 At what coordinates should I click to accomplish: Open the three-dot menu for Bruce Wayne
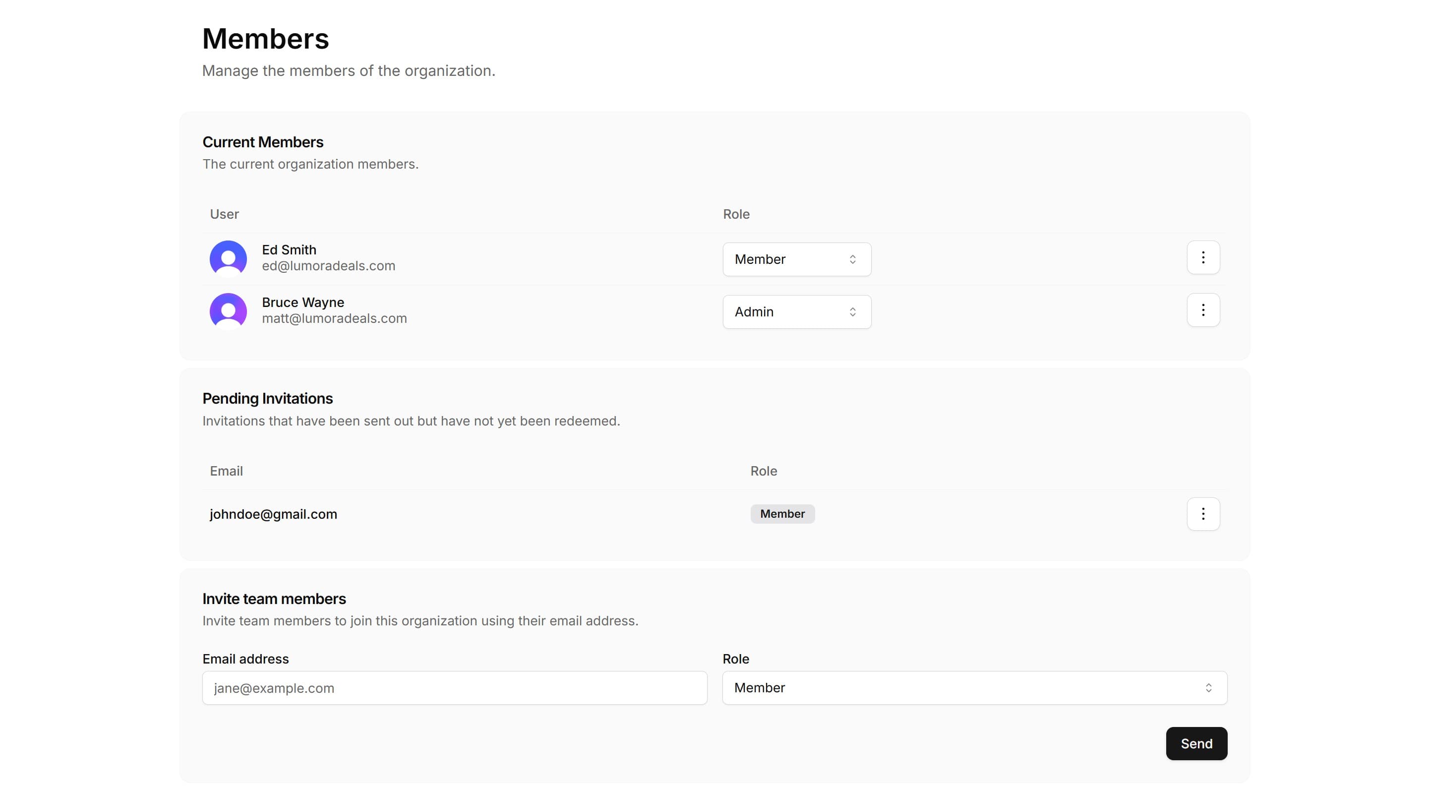[1203, 310]
